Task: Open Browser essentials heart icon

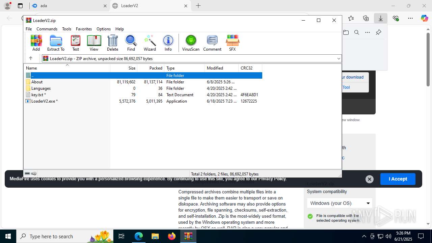Action: point(396,18)
